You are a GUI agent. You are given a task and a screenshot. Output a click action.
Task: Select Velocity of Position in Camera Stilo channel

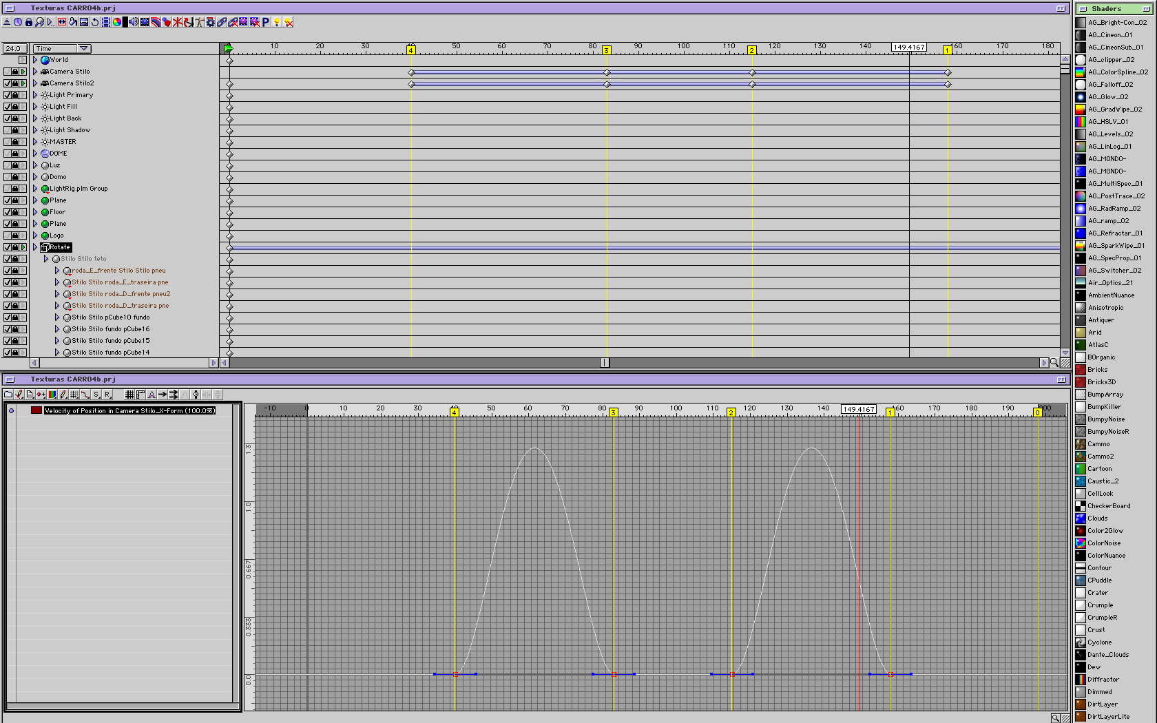point(129,410)
